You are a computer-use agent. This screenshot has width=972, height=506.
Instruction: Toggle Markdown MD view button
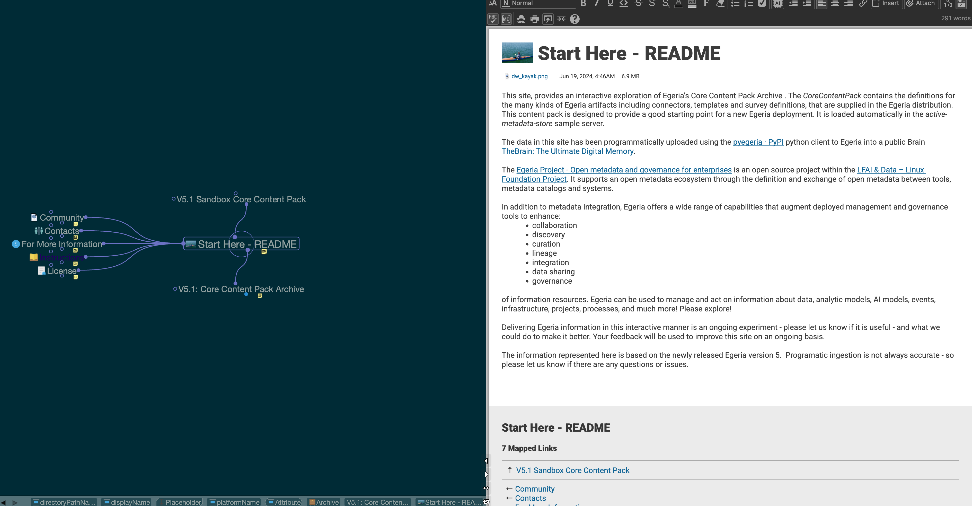coord(506,19)
